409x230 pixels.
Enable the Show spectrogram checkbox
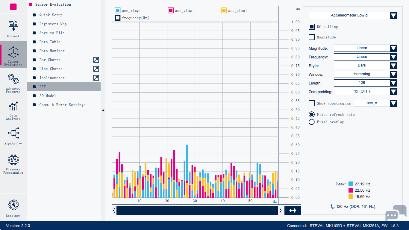point(312,103)
